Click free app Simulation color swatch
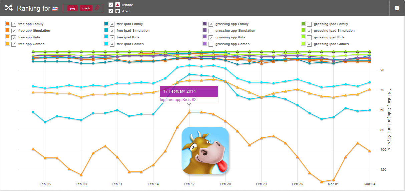This screenshot has width=405, height=191. pyautogui.click(x=8, y=30)
